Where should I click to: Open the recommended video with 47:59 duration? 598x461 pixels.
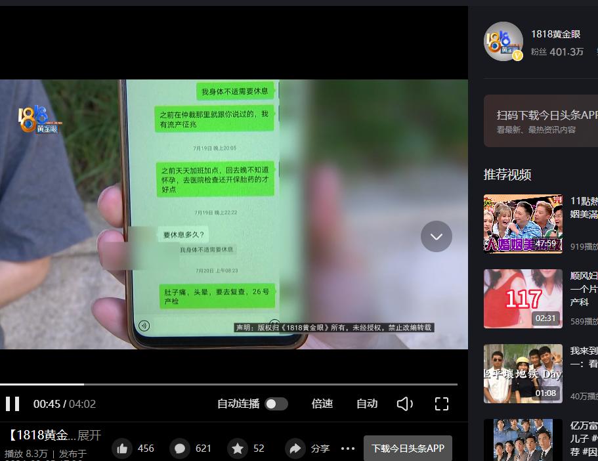pos(523,224)
